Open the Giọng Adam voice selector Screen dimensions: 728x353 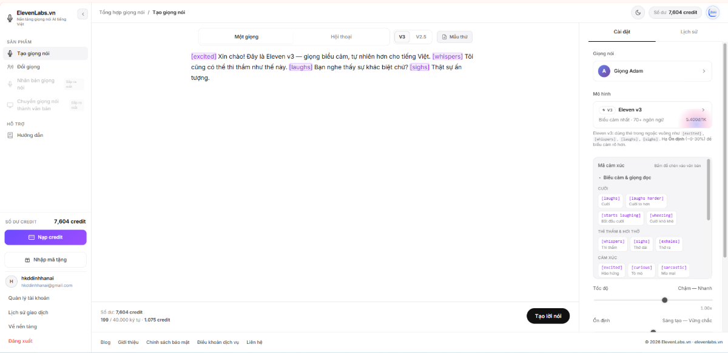click(x=652, y=71)
